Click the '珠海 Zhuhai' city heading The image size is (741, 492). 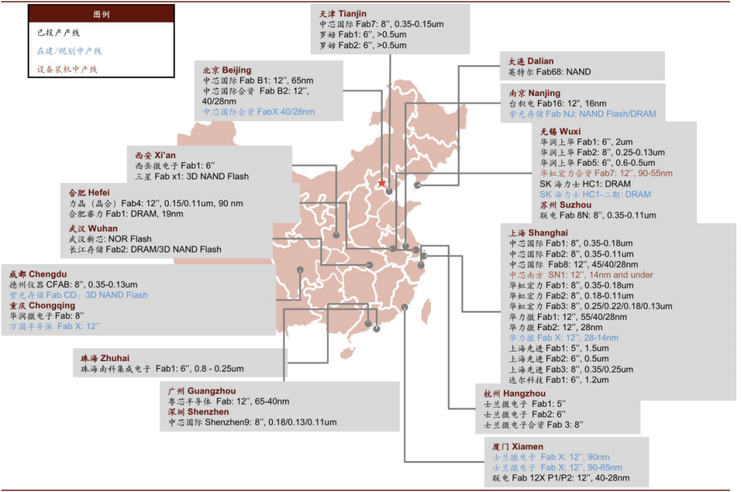point(105,358)
